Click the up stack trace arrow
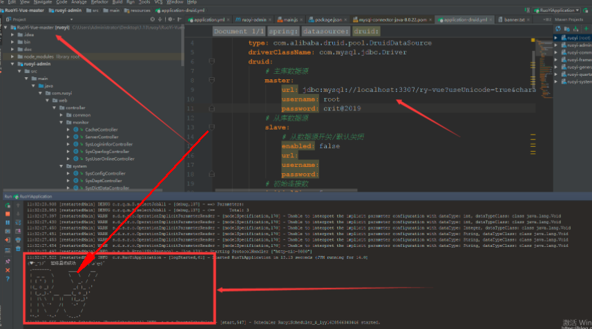The height and width of the screenshot is (329, 592). pos(18,206)
